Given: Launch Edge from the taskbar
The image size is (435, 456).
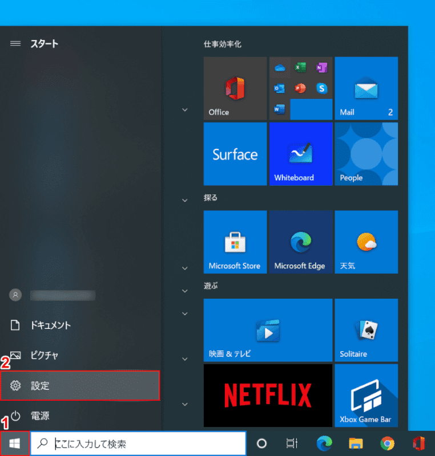Looking at the screenshot, I should pos(324,443).
